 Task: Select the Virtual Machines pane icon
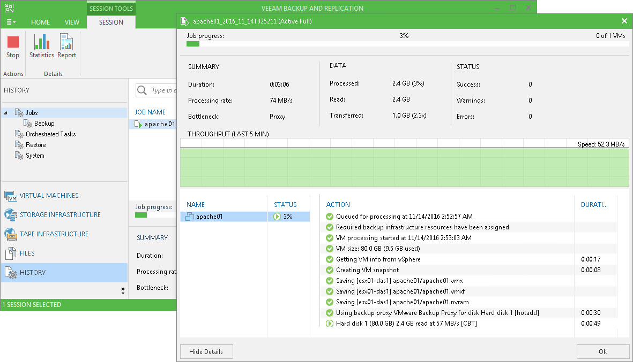click(11, 196)
